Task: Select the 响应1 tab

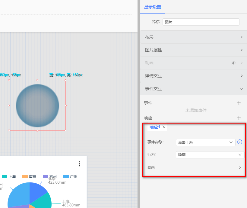Action: 154,127
